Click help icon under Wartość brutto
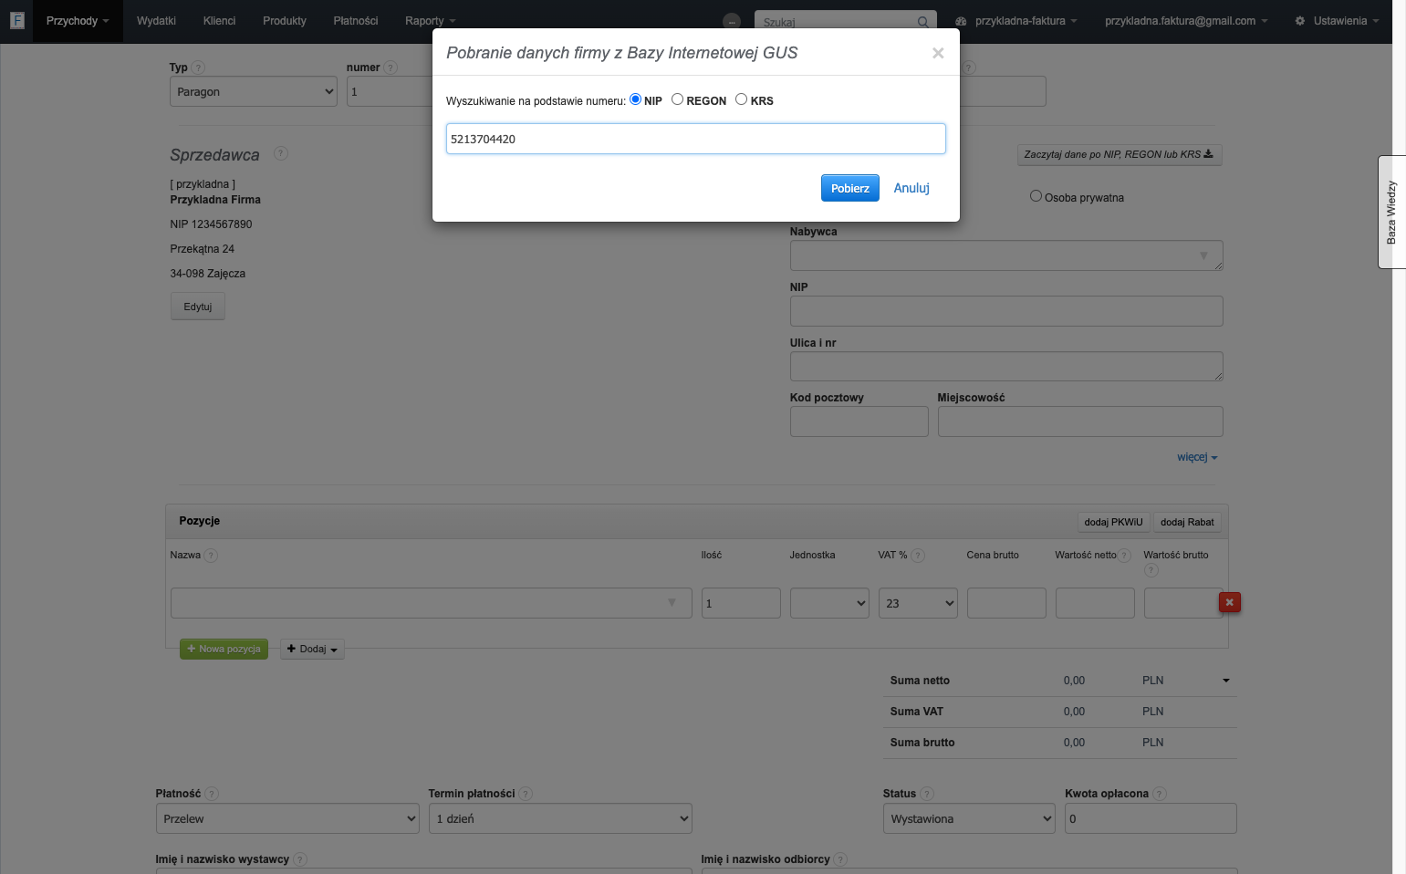The height and width of the screenshot is (874, 1406). pyautogui.click(x=1151, y=570)
